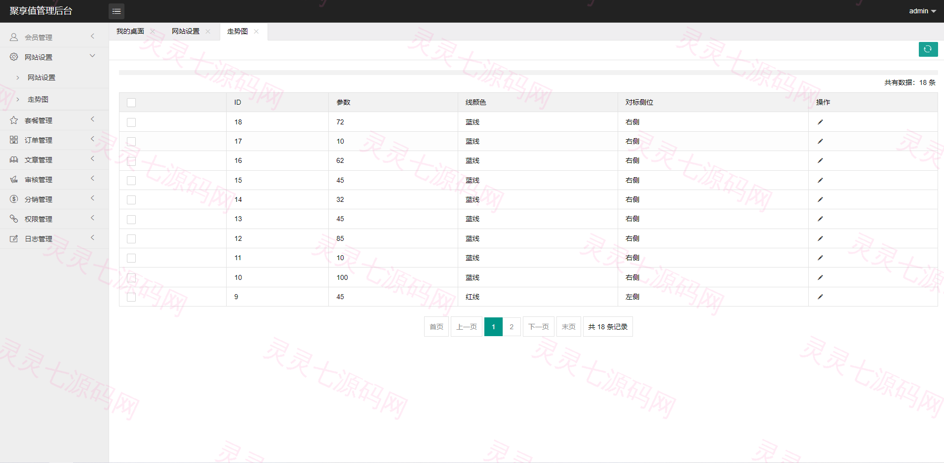
Task: Check the box for row ID 17
Action: tap(131, 142)
